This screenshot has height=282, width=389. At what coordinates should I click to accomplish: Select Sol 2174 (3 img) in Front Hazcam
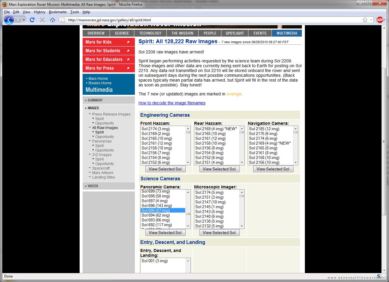pos(163,129)
